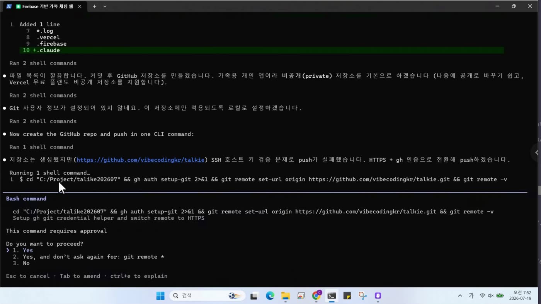Click the taskbar search box
Viewport: 541px width, 304px height.
click(207, 296)
